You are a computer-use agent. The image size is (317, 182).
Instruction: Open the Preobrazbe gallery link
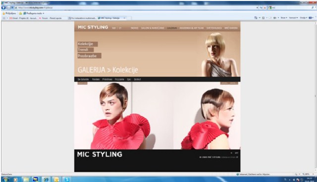pyautogui.click(x=89, y=56)
